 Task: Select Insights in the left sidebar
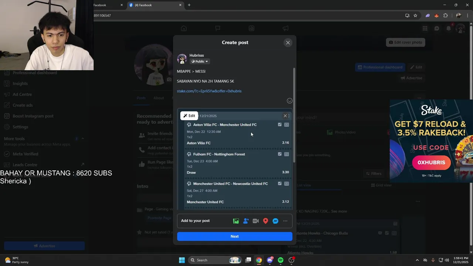tap(20, 83)
